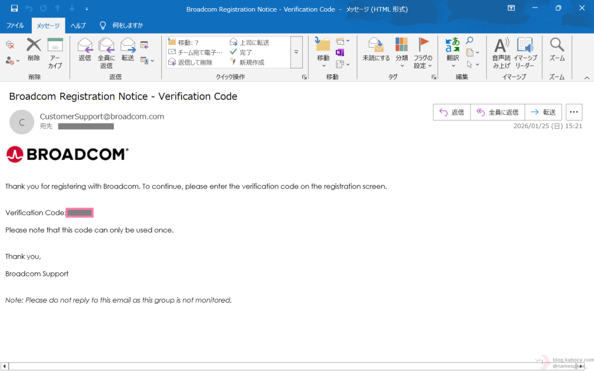Open the ファイル tab
The width and height of the screenshot is (594, 371).
coord(15,26)
